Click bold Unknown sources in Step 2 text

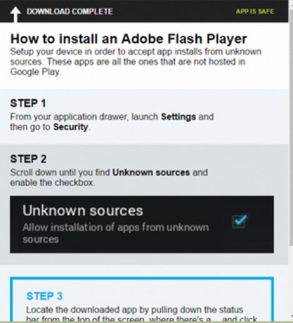tap(151, 172)
